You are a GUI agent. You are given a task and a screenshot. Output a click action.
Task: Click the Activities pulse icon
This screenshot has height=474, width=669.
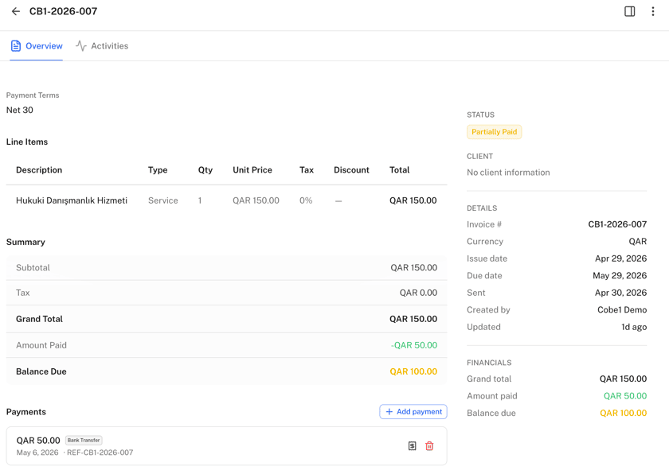pyautogui.click(x=81, y=46)
